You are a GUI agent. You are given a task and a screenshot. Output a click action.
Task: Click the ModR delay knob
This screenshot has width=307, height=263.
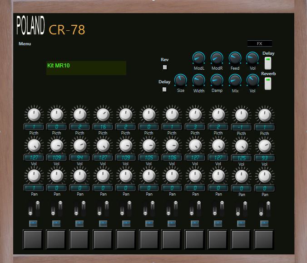pos(217,58)
